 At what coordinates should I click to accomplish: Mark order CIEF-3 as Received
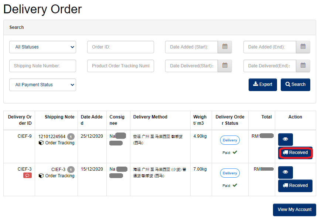click(295, 186)
